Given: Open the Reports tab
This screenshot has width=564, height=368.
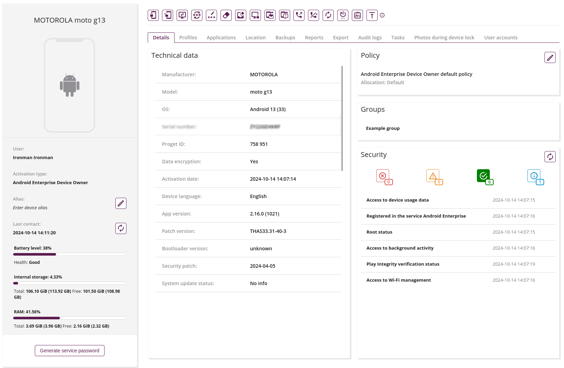Looking at the screenshot, I should [314, 38].
